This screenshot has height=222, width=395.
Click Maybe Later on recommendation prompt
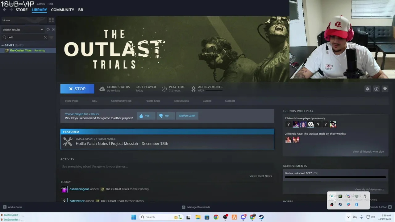(187, 116)
